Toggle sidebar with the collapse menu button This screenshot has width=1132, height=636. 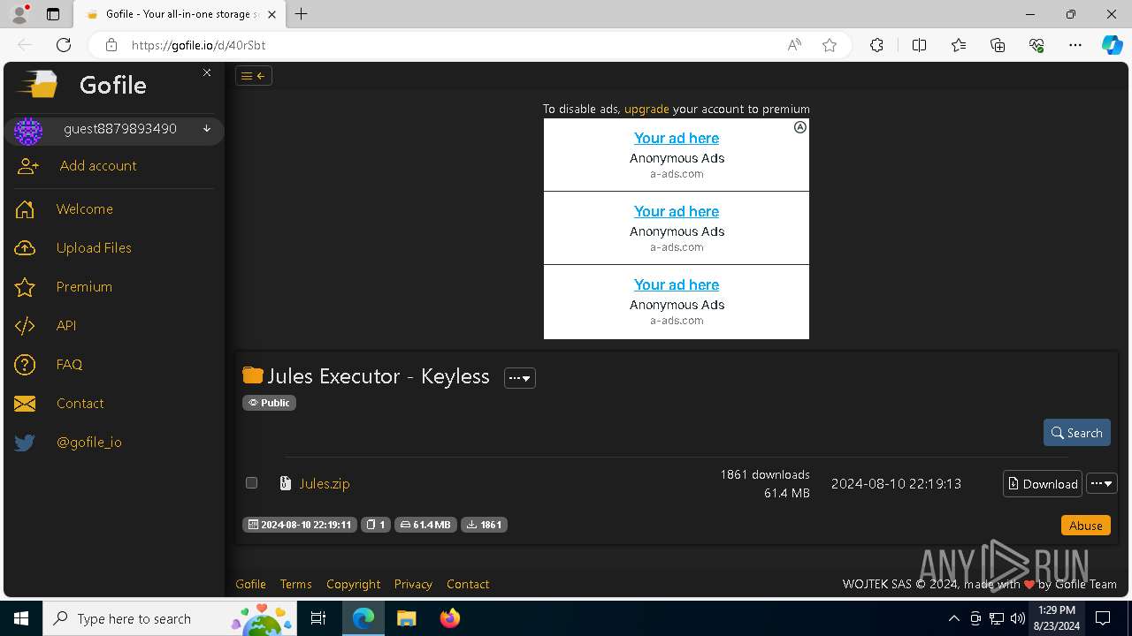[x=254, y=76]
